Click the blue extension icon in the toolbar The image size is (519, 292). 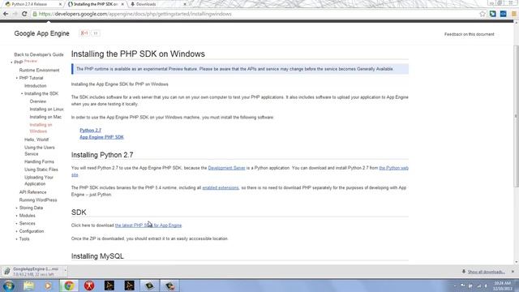point(503,14)
